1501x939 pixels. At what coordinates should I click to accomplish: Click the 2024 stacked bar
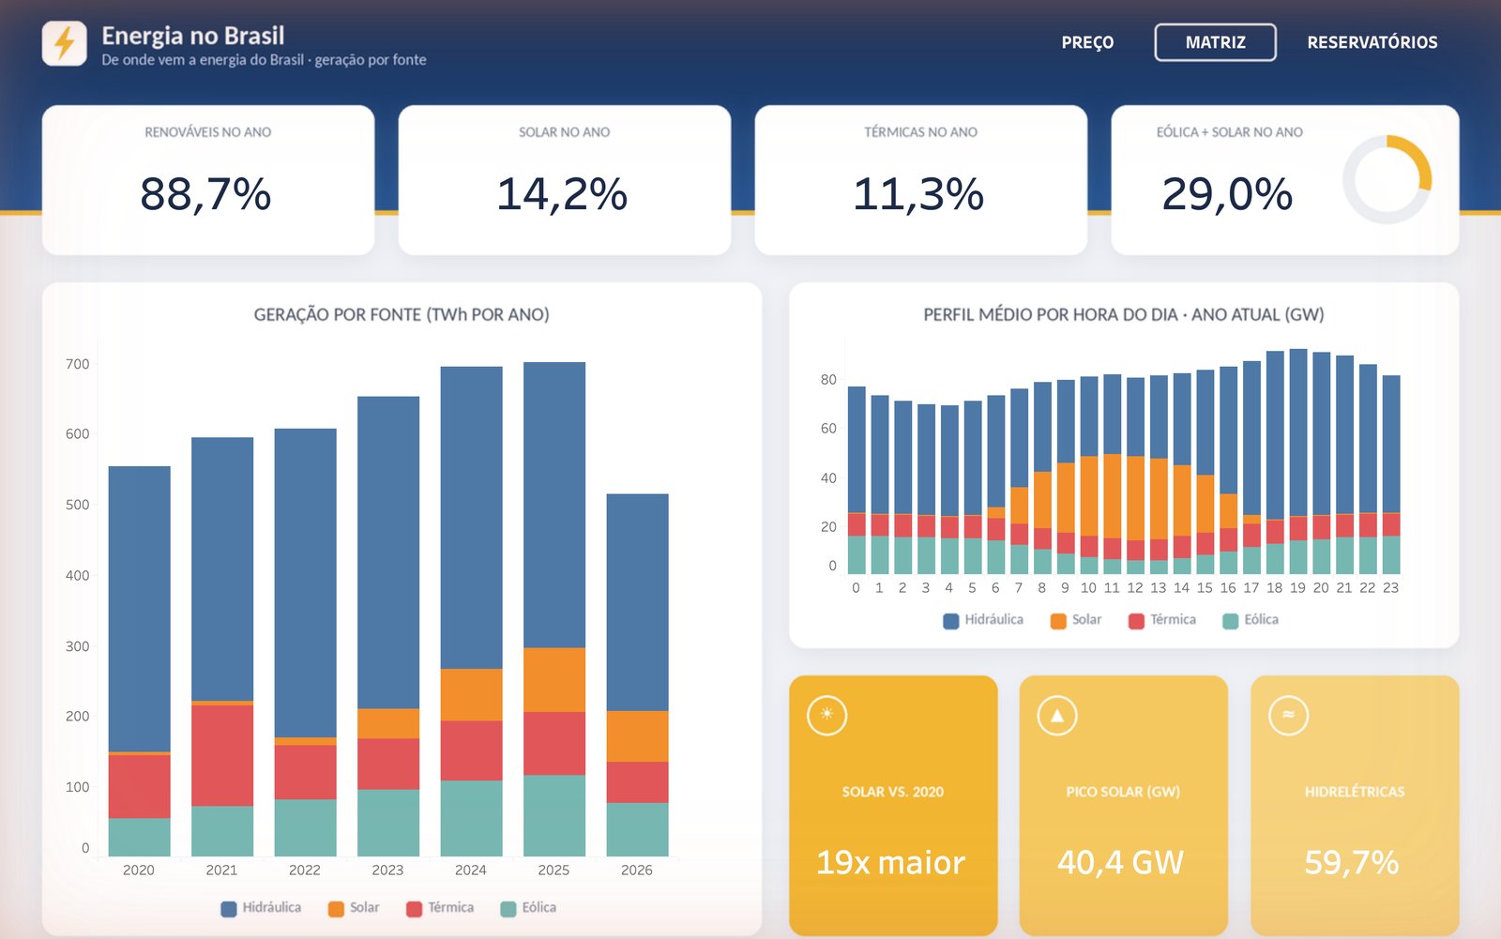click(471, 611)
